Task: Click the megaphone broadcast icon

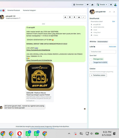Action: (x=88, y=4)
